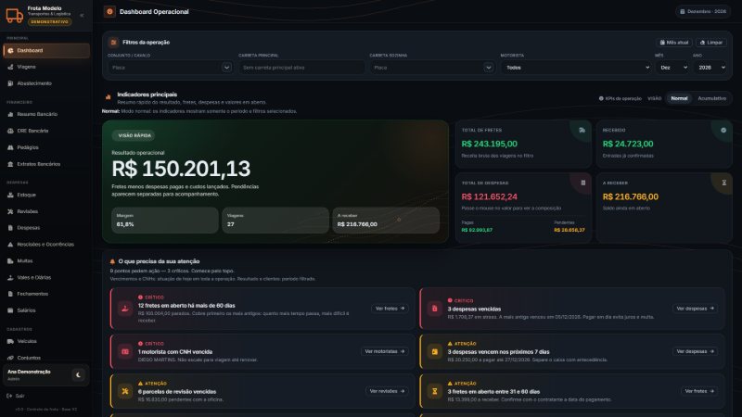Collapse the sidebar with the arrow icon

82,15
